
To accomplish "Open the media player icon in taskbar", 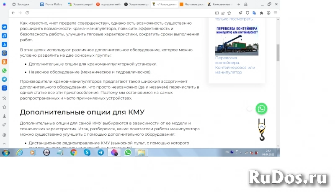I will (x=33, y=153).
